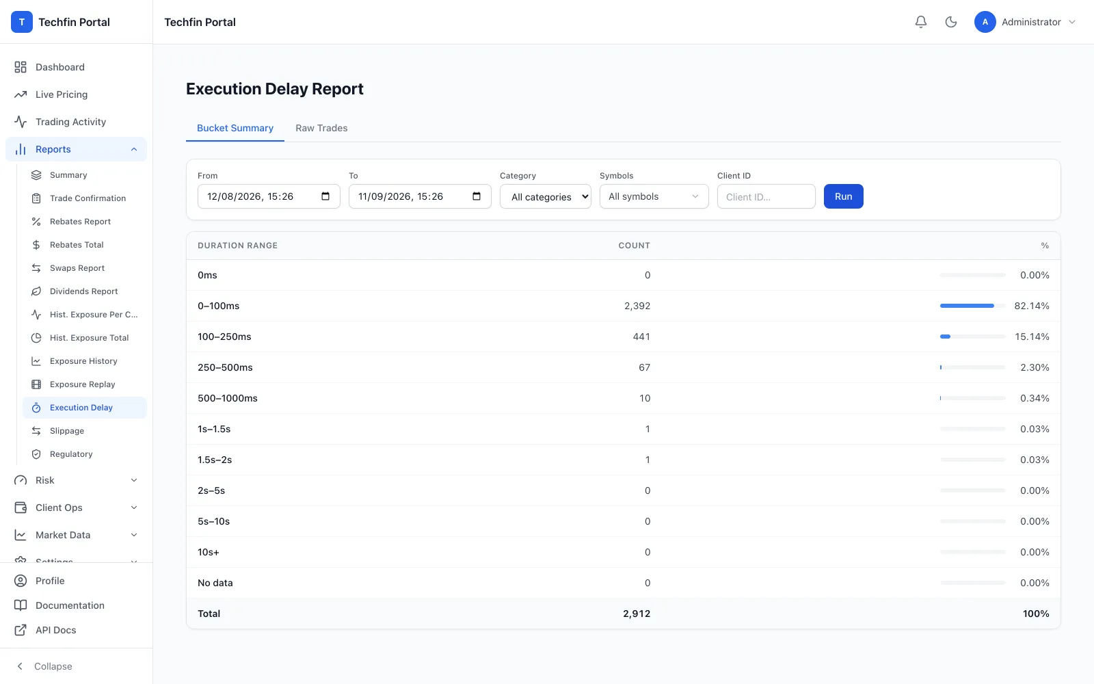1094x684 pixels.
Task: Click the 100–250ms percentage progress bar
Action: click(x=973, y=337)
